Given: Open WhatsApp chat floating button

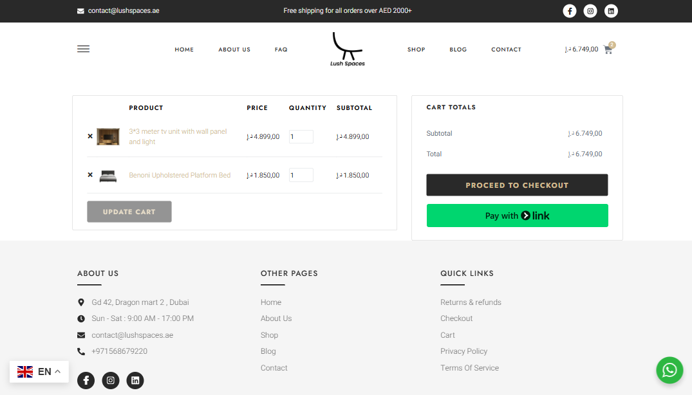Looking at the screenshot, I should (x=669, y=370).
